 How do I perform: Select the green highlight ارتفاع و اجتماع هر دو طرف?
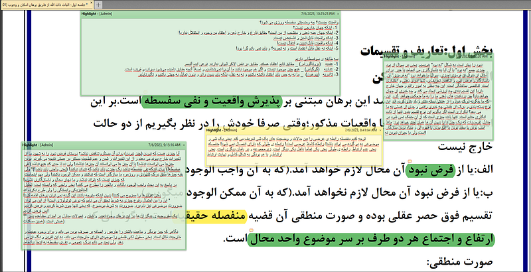click(x=371, y=239)
